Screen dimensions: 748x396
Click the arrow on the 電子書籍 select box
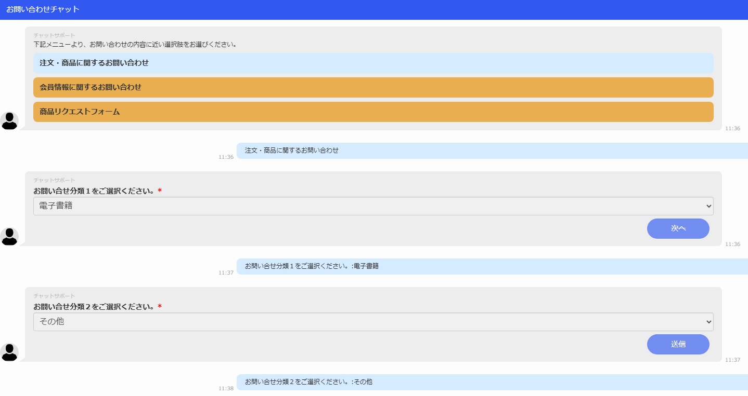[x=708, y=206]
